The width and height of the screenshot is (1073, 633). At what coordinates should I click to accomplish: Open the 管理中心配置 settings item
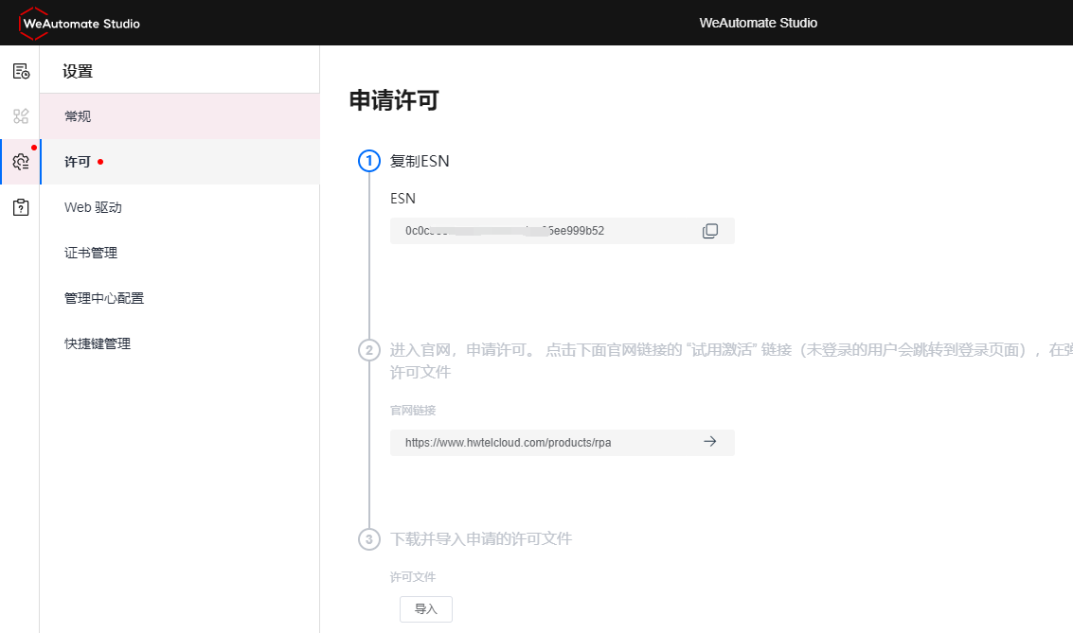pyautogui.click(x=179, y=298)
